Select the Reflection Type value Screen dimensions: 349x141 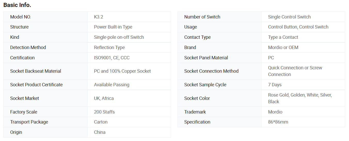(109, 48)
